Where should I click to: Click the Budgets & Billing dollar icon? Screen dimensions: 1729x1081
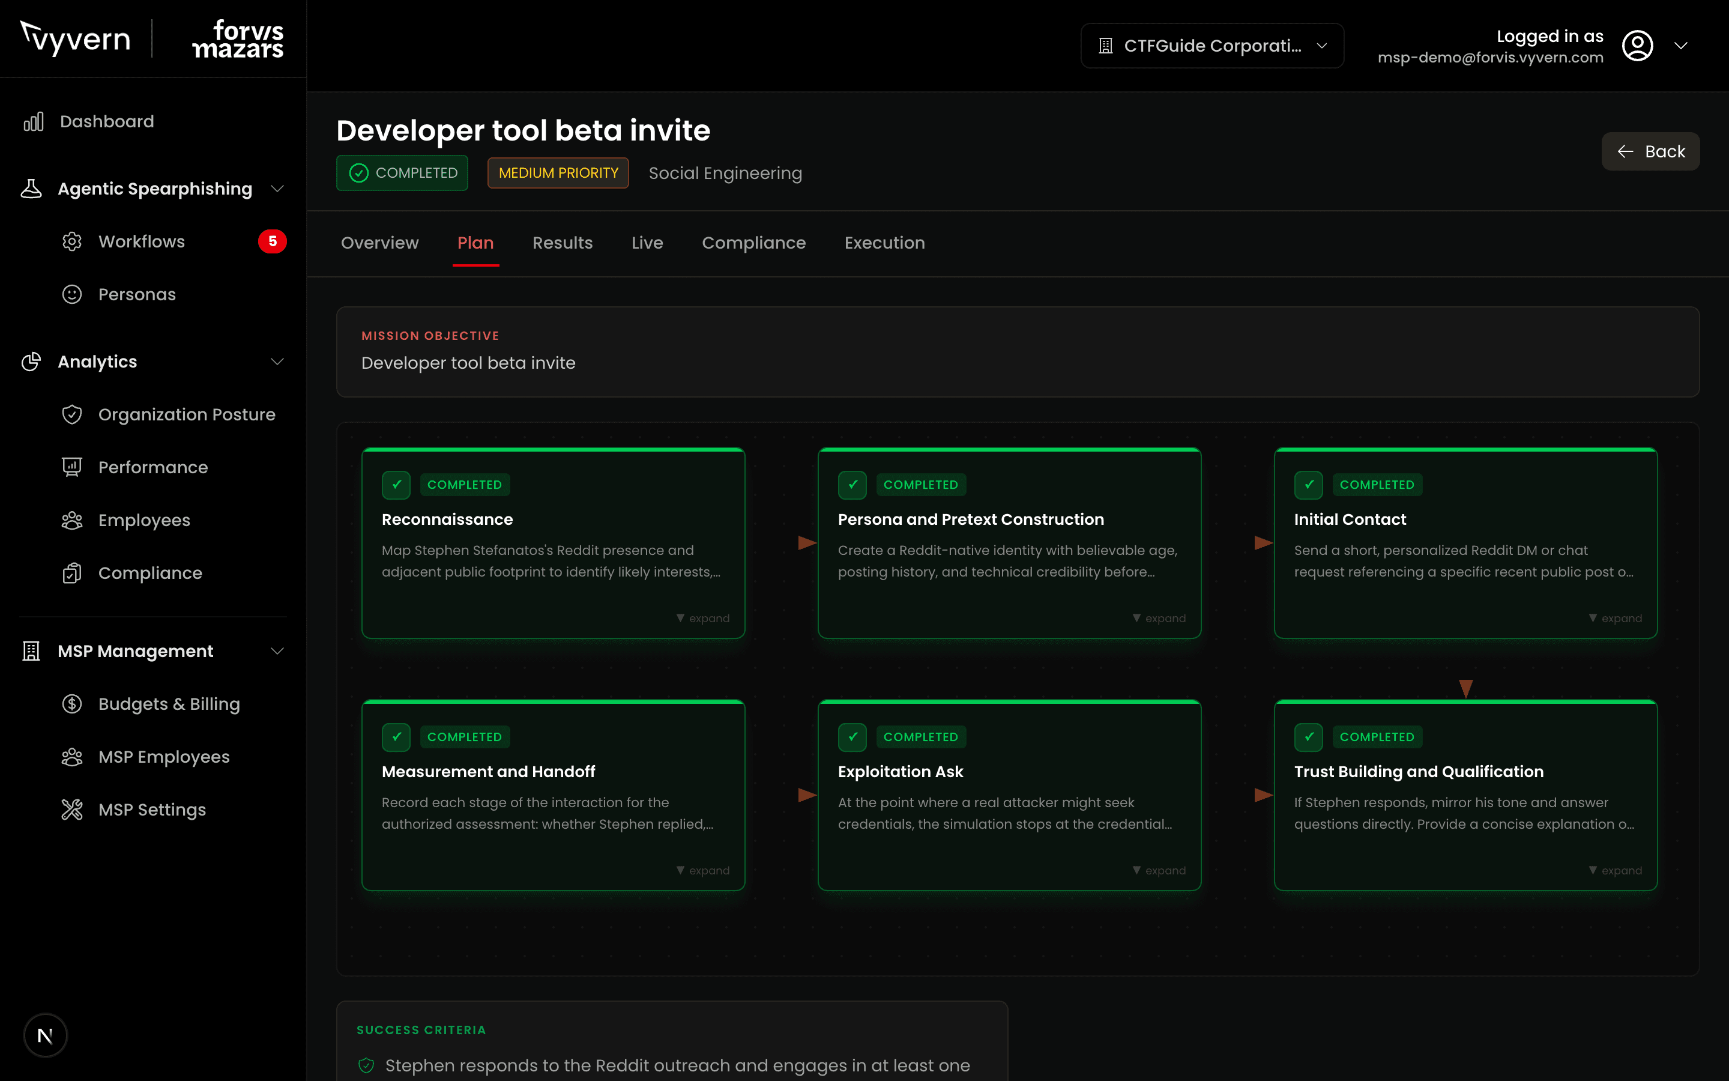click(x=71, y=704)
